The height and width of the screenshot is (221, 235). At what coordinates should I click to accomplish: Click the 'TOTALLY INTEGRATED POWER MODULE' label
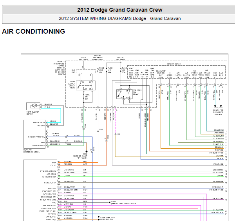59,68
